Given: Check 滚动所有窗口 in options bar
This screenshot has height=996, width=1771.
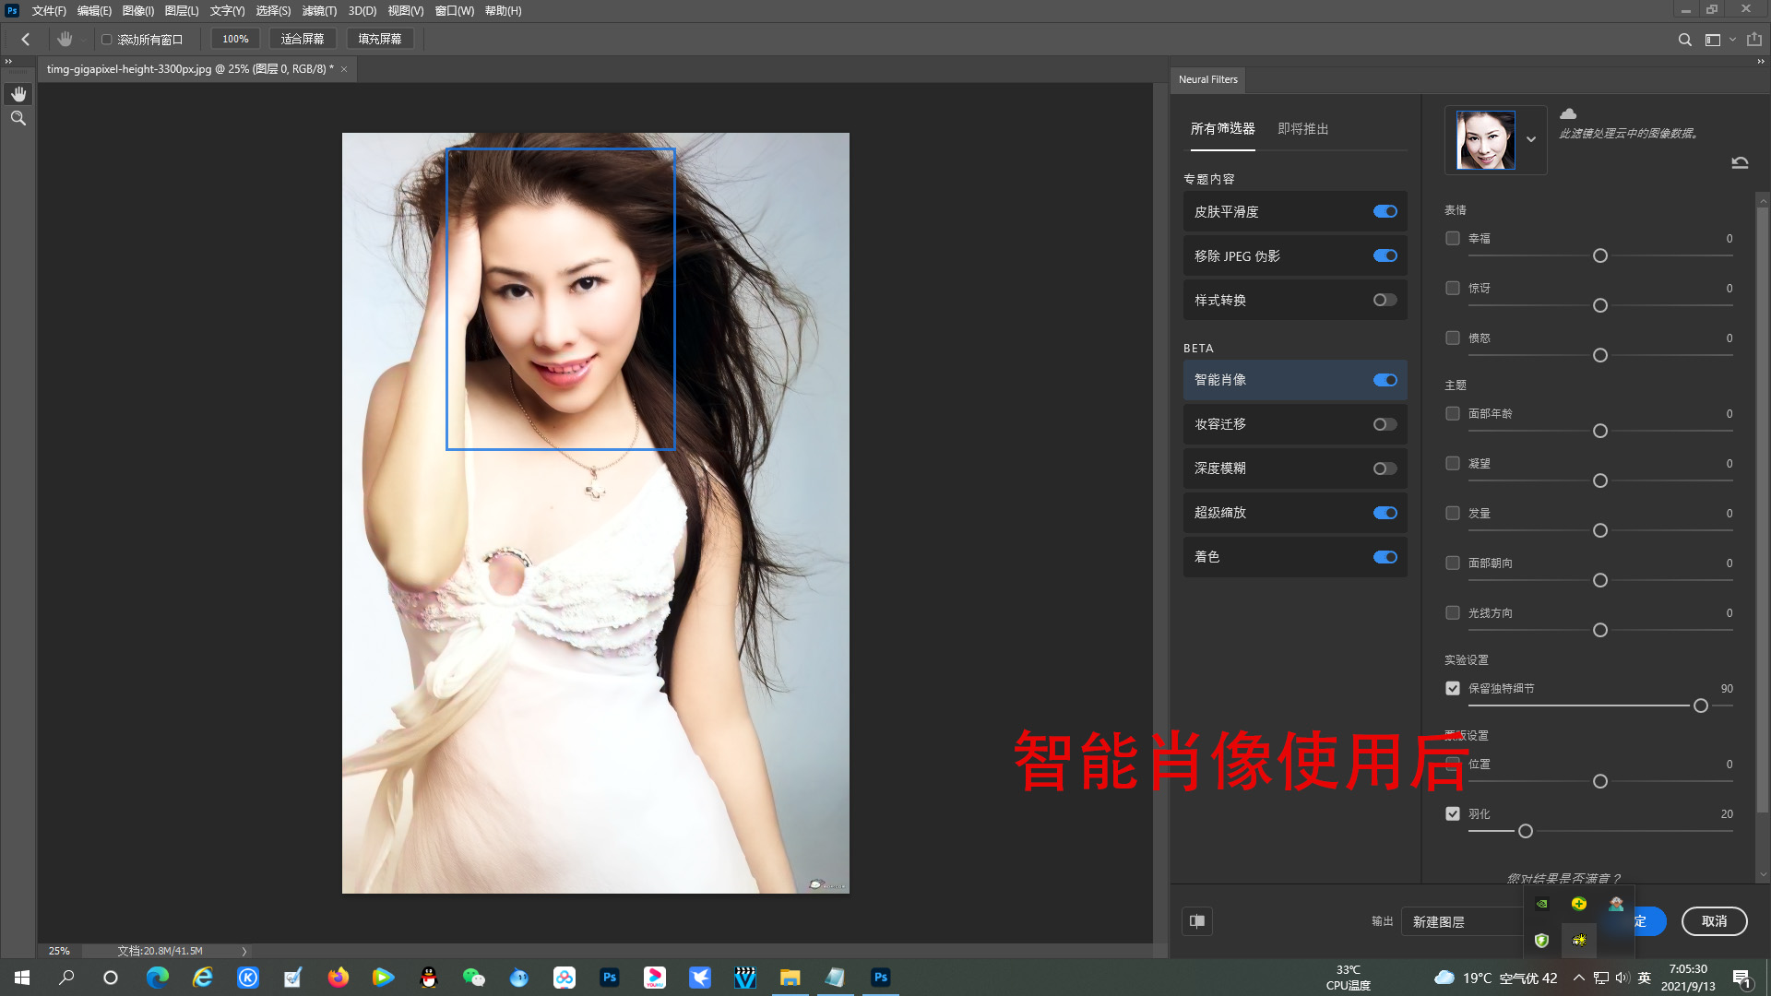Looking at the screenshot, I should [x=106, y=40].
